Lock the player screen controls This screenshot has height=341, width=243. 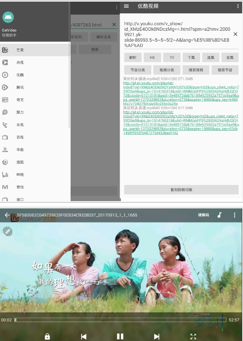coord(47,337)
